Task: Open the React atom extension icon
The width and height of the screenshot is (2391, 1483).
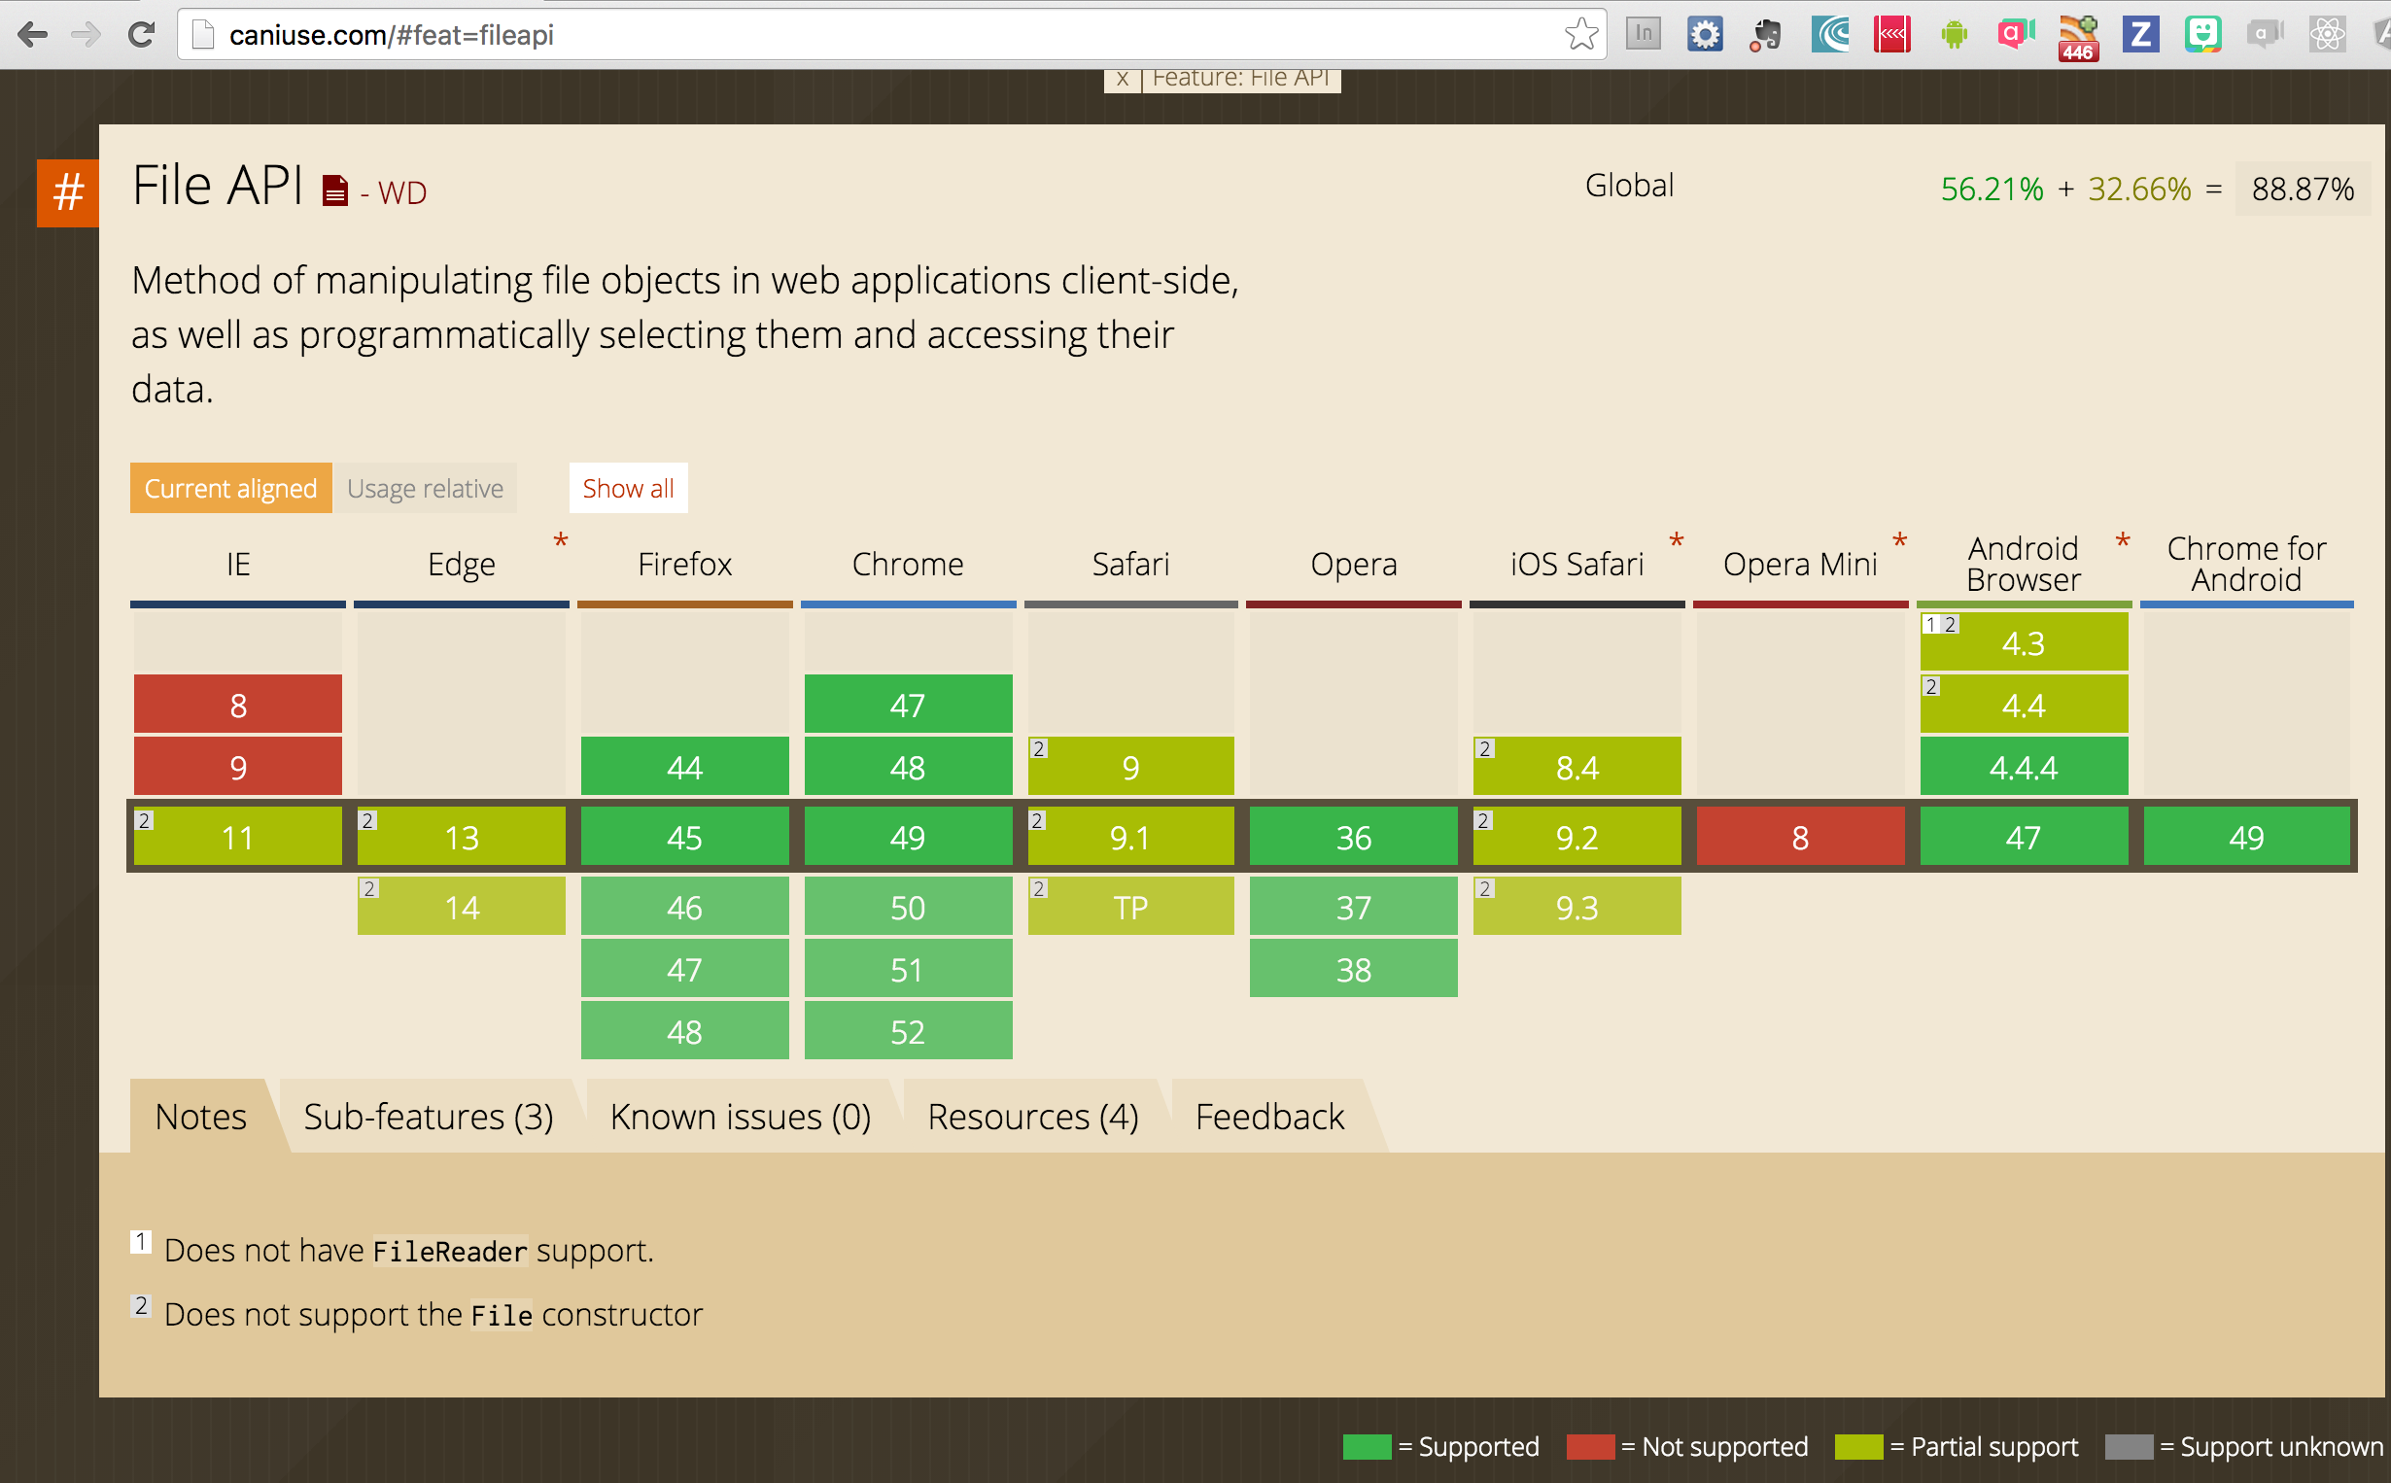Action: coord(2326,34)
